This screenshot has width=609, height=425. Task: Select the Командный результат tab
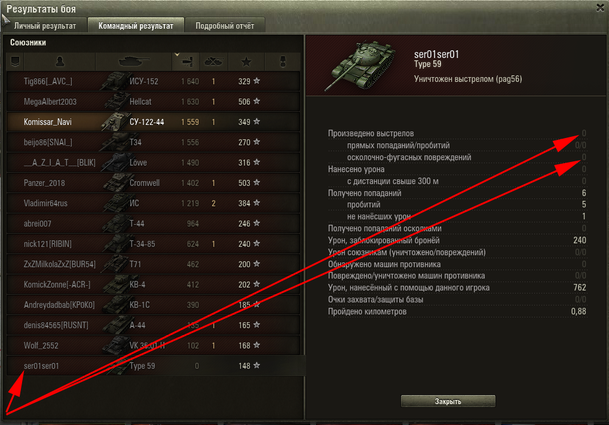(136, 26)
